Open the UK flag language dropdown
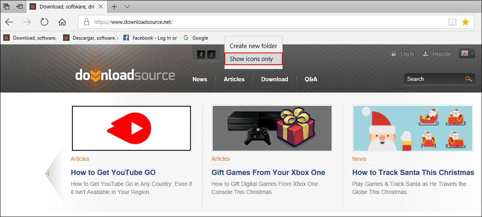Screen dimensions: 482x217 click(467, 53)
